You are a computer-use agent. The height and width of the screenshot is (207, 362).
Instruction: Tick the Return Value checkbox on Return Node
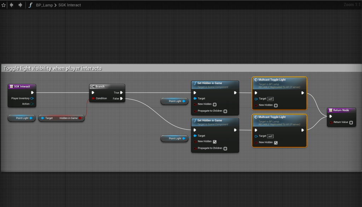[x=351, y=123]
